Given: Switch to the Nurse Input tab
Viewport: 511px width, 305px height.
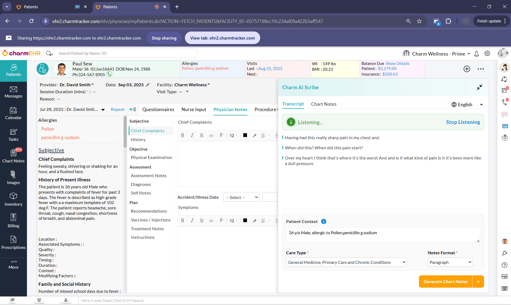Looking at the screenshot, I should 194,110.
